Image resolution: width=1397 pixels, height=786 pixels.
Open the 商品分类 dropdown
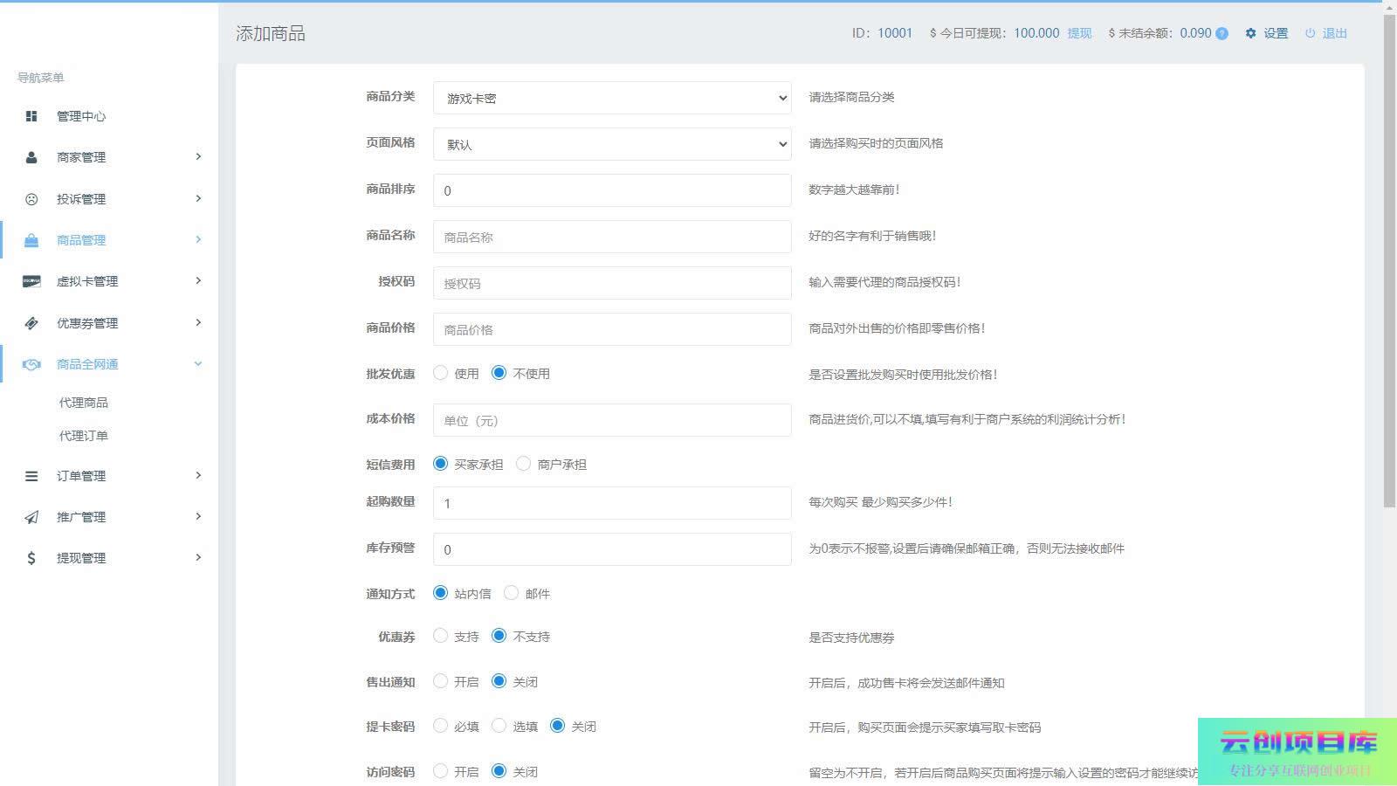pos(611,98)
